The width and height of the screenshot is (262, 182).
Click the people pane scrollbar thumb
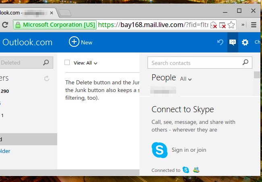(x=257, y=75)
